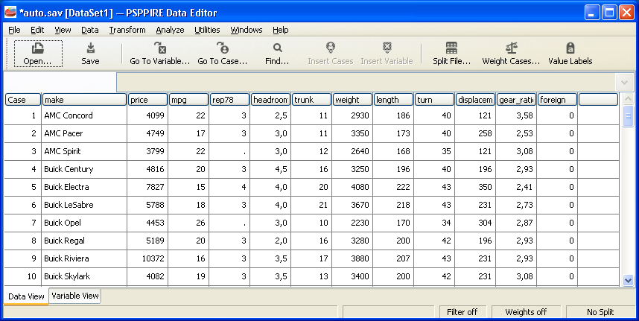Viewport: 639px width, 321px height.
Task: Select the length column header
Action: pos(394,100)
